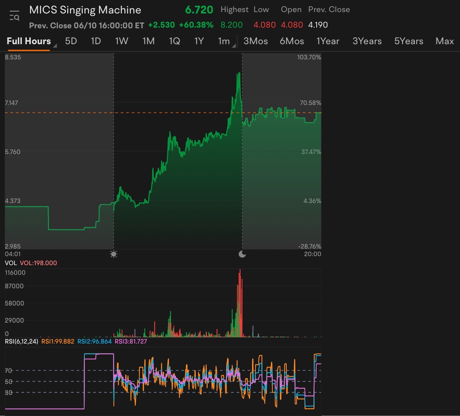Show the 3Years range

pos(367,41)
